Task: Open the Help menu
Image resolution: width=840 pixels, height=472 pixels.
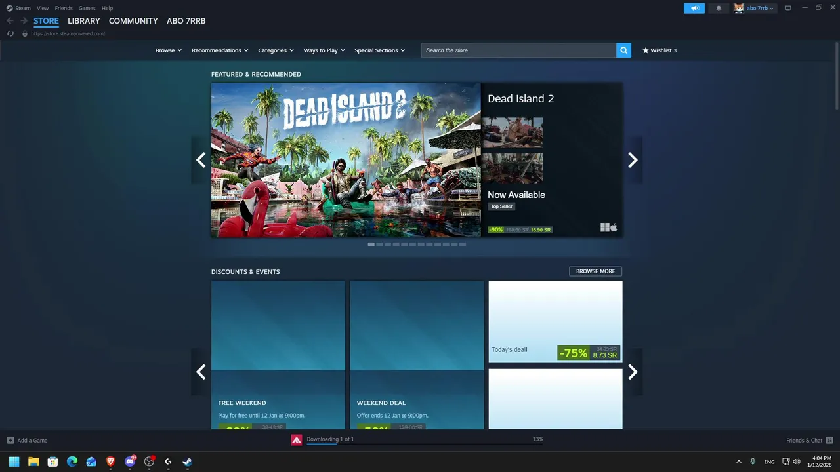Action: tap(107, 8)
